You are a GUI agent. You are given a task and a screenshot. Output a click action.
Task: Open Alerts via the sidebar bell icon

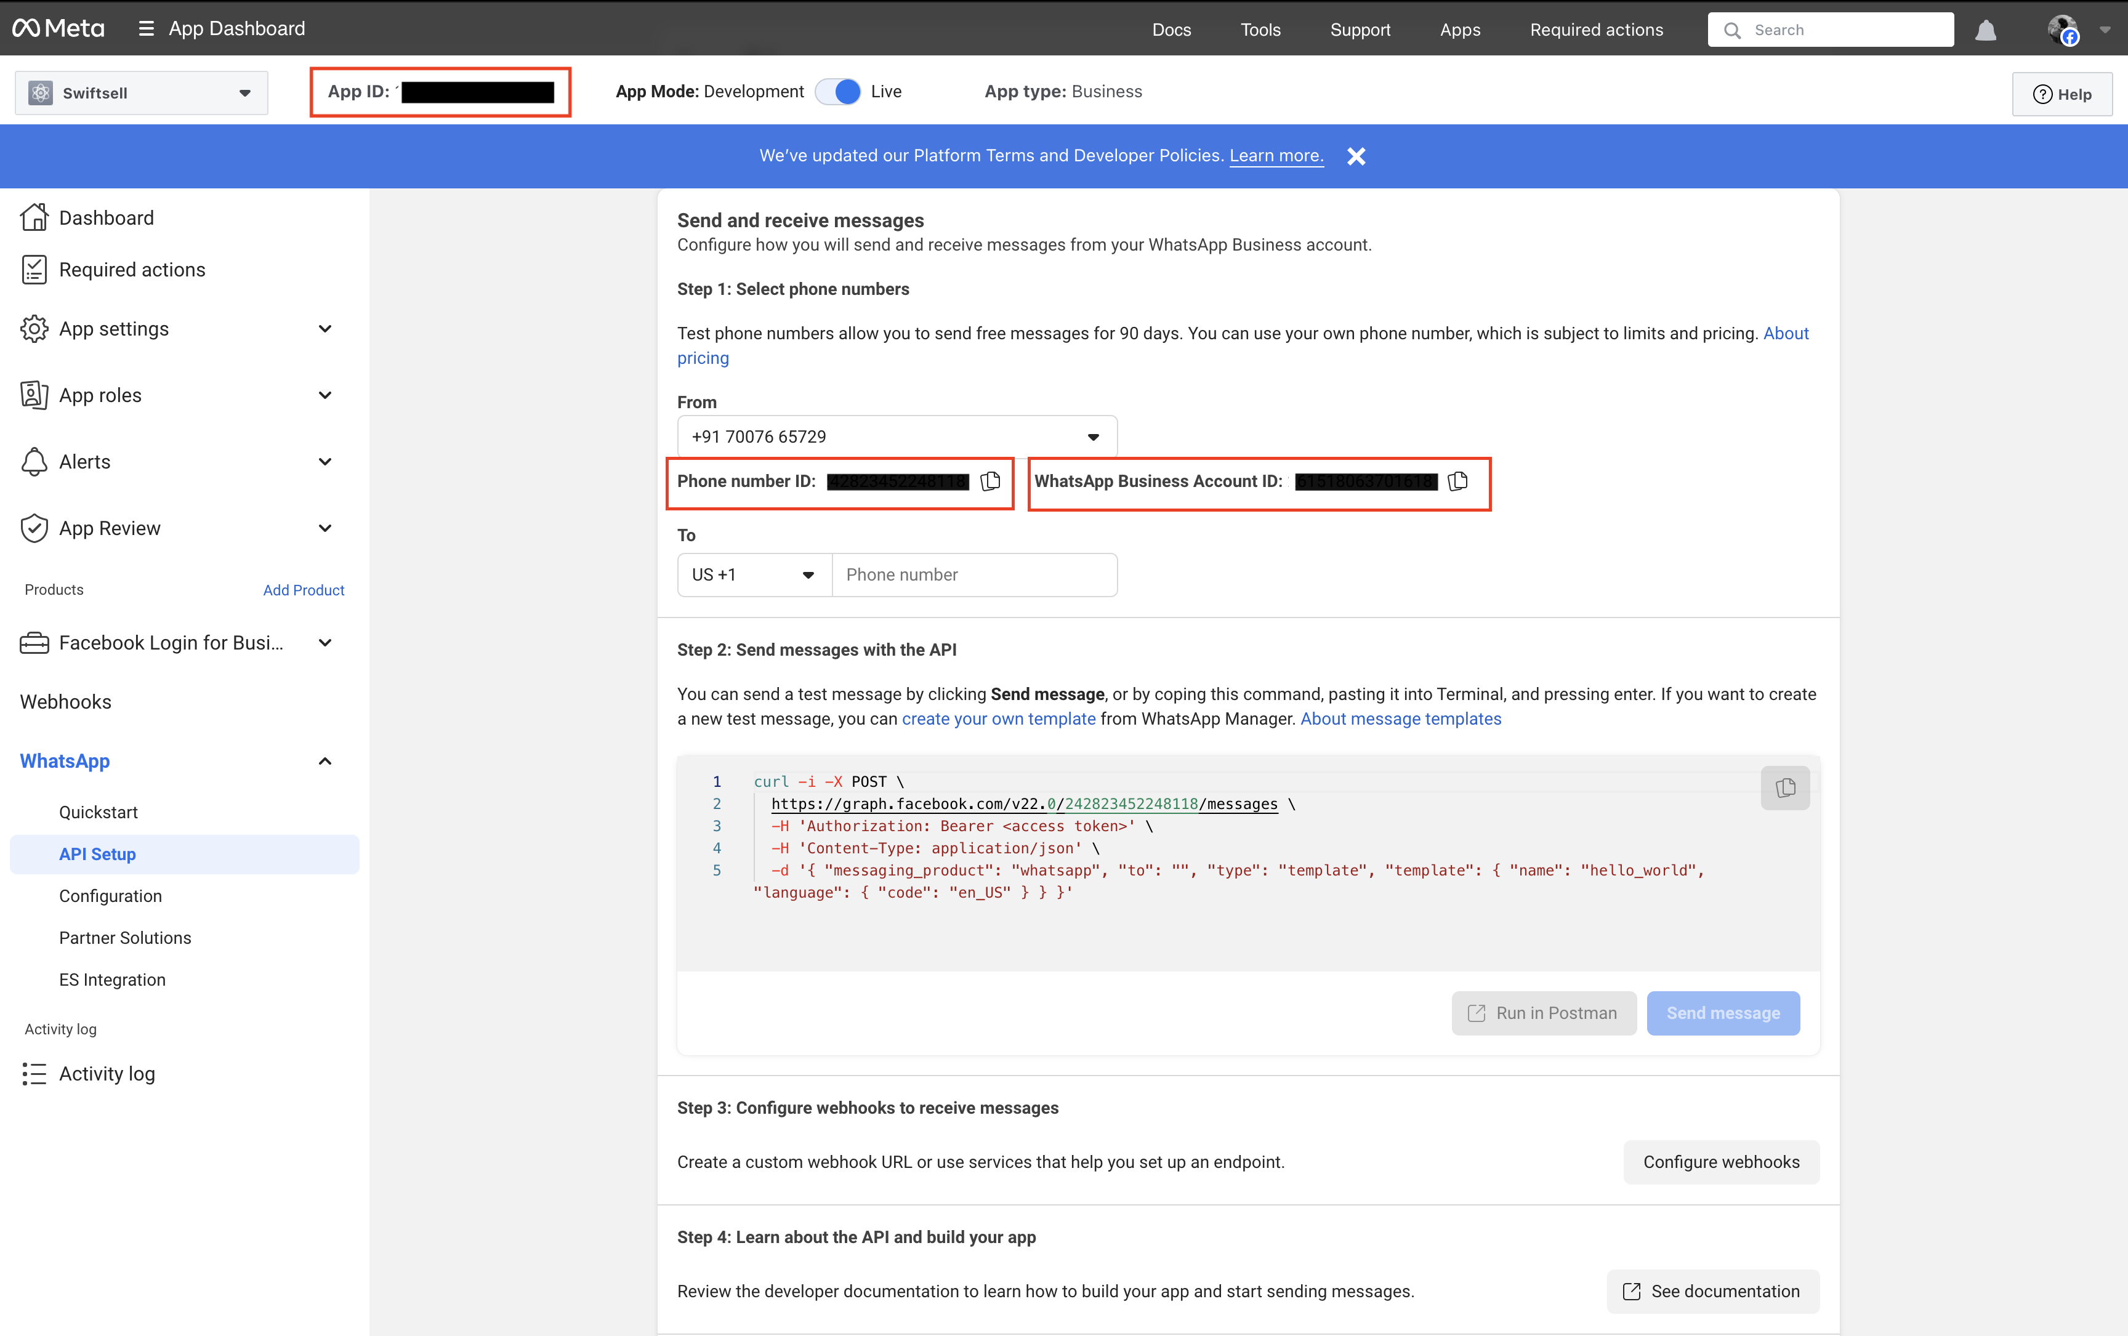tap(34, 461)
